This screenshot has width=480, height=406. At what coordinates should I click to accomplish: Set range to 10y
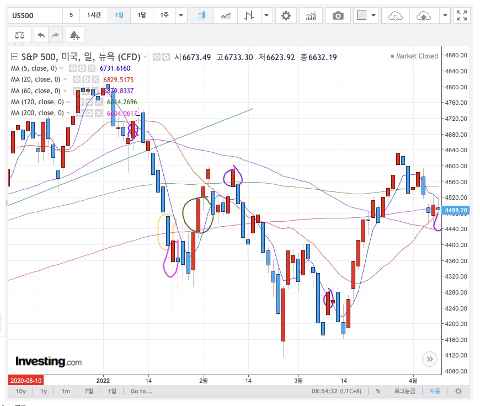(21, 391)
